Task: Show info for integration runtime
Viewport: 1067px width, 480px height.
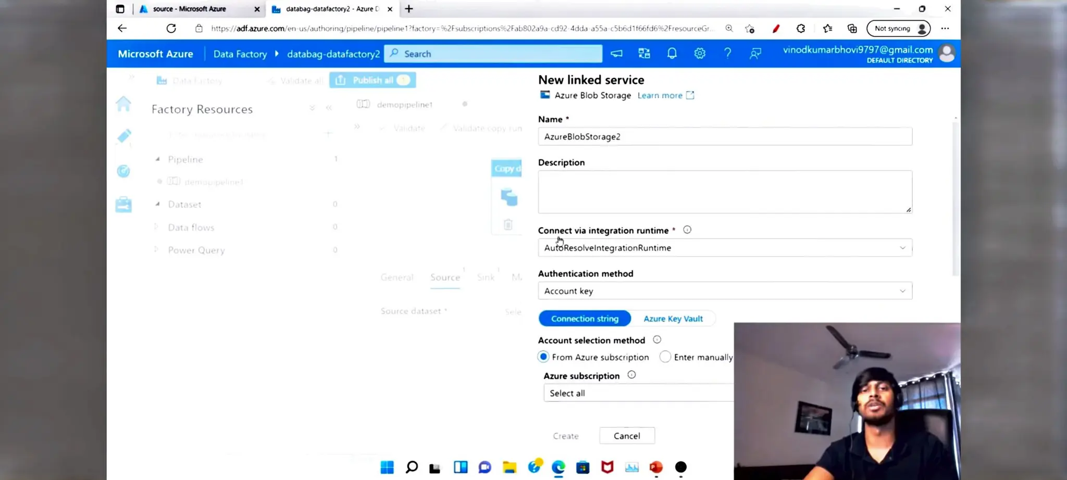Action: [687, 230]
